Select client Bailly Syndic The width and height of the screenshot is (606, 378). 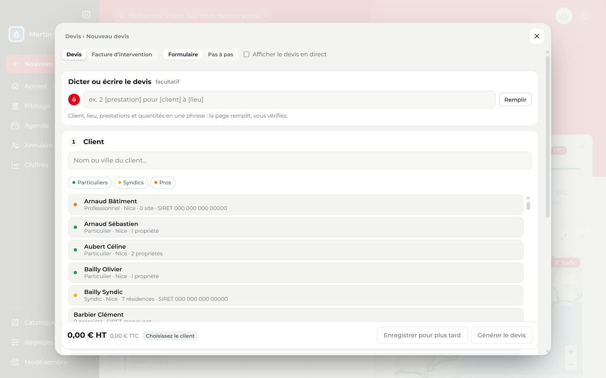[x=296, y=295]
